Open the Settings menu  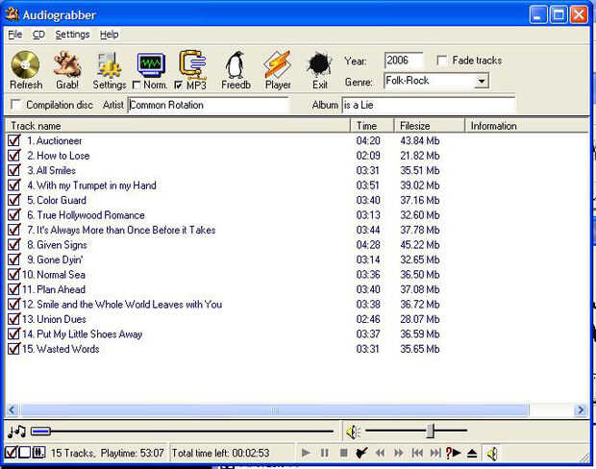coord(72,35)
